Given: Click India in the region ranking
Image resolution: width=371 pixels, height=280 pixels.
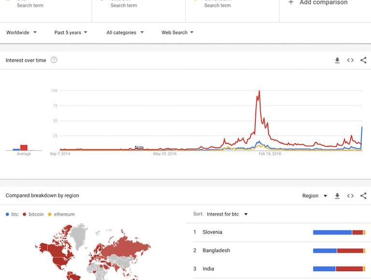Looking at the screenshot, I should tap(208, 269).
